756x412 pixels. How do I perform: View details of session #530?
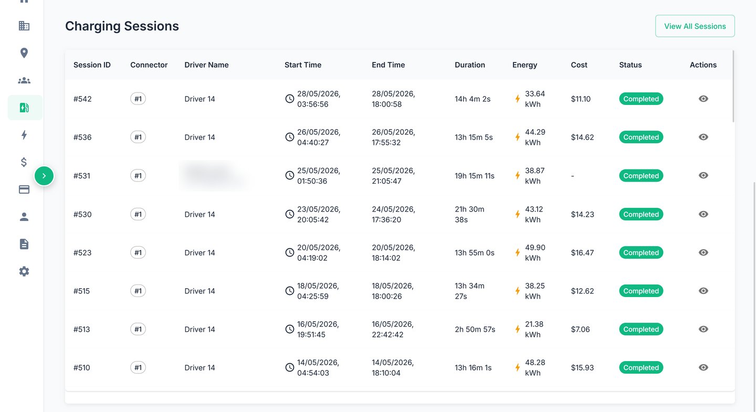pyautogui.click(x=703, y=214)
